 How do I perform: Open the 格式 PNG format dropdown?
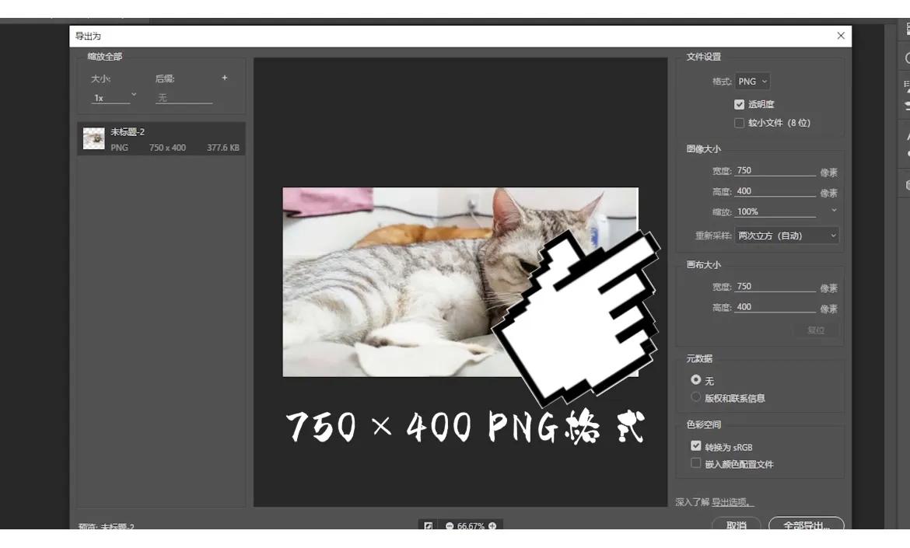[x=752, y=82]
